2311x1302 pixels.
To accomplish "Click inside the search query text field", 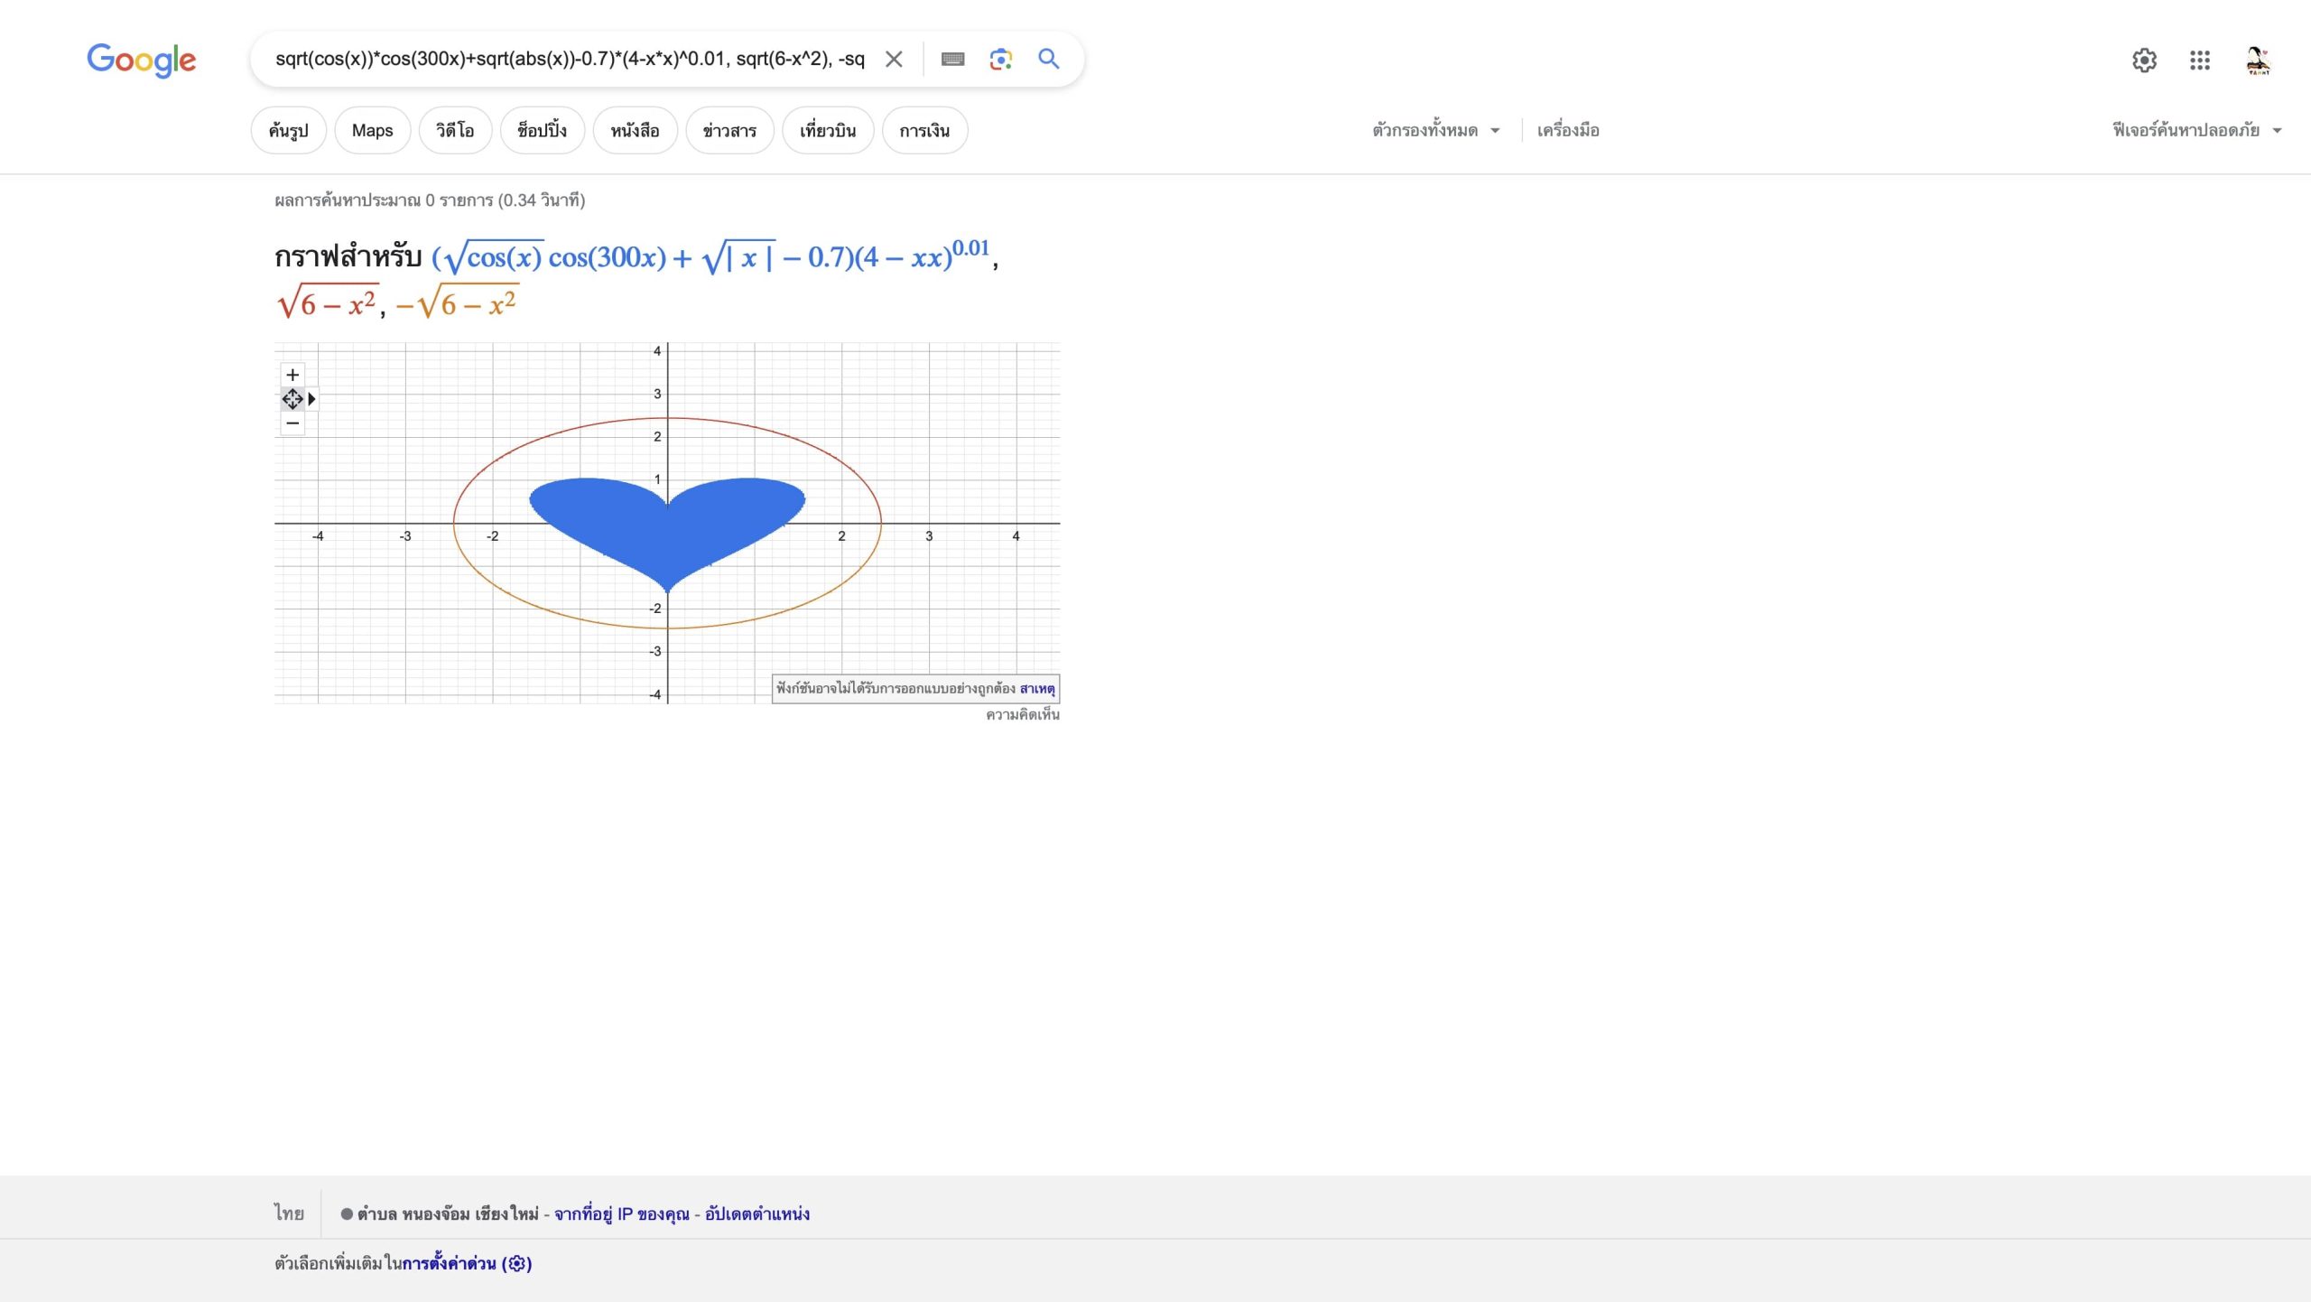I will (569, 60).
